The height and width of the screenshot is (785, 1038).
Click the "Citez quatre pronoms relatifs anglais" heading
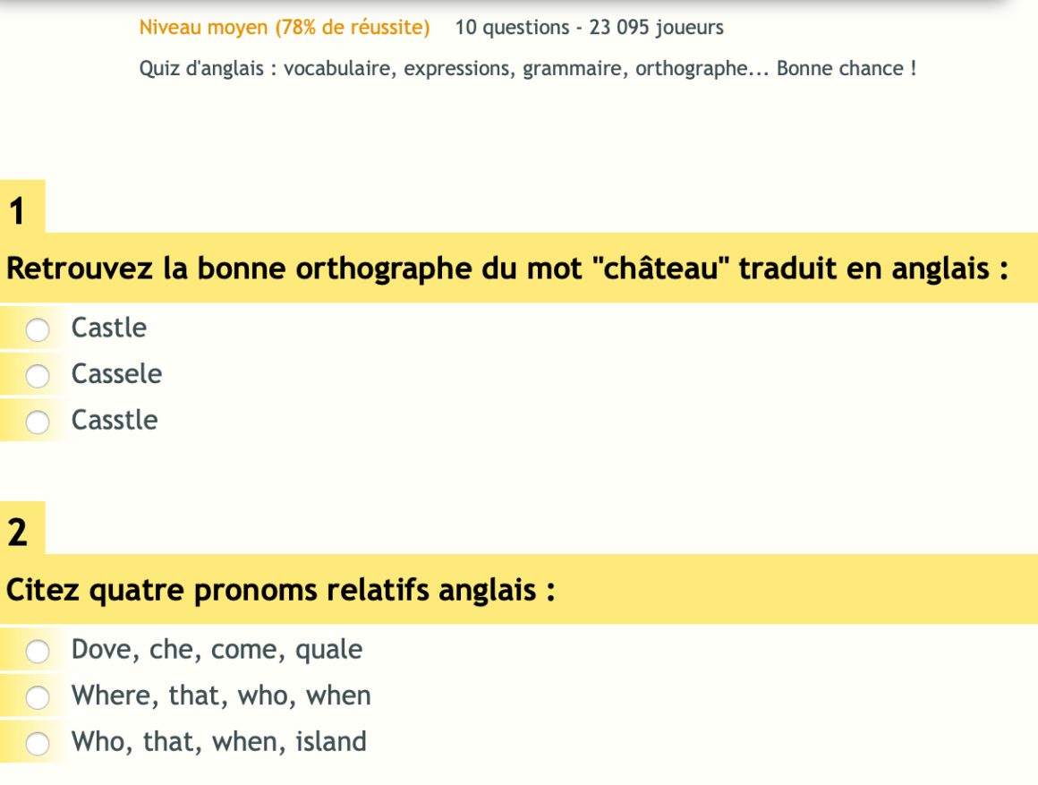click(x=281, y=591)
